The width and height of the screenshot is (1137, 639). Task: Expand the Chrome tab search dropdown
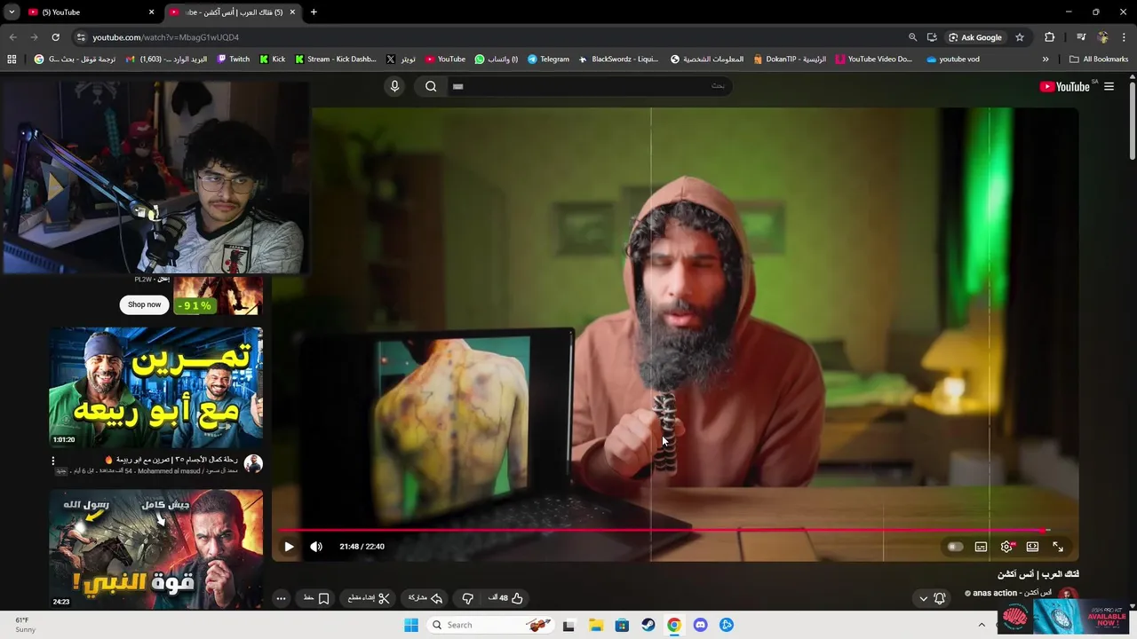click(x=12, y=12)
